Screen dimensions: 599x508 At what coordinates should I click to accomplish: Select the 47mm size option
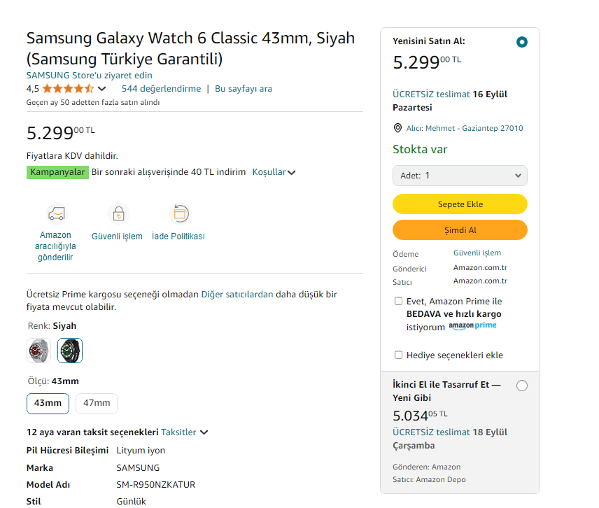tap(97, 403)
